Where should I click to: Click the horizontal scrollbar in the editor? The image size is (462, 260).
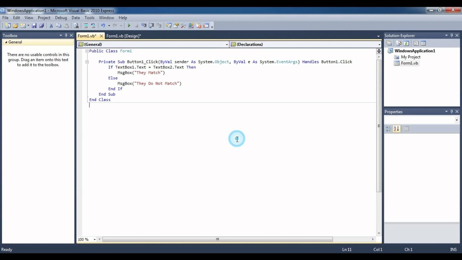click(x=217, y=239)
